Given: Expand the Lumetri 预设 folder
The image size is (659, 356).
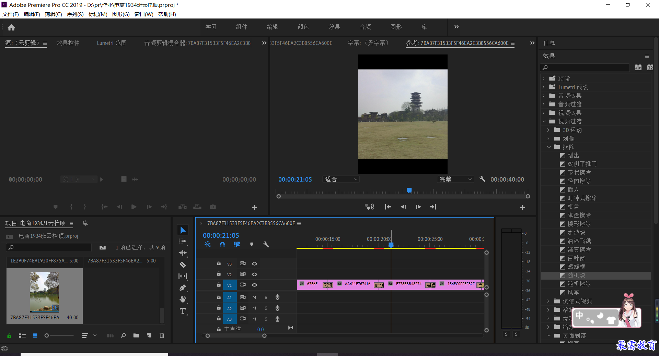Looking at the screenshot, I should tap(544, 87).
